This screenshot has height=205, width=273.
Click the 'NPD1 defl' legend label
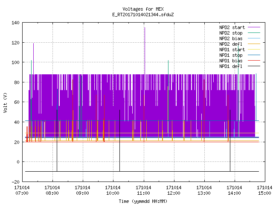click(231, 67)
